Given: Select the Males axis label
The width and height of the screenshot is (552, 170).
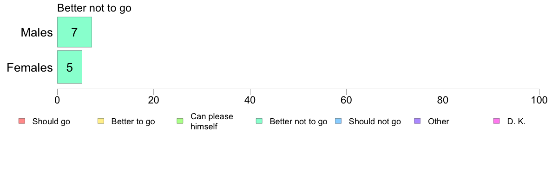Looking at the screenshot, I should (37, 32).
